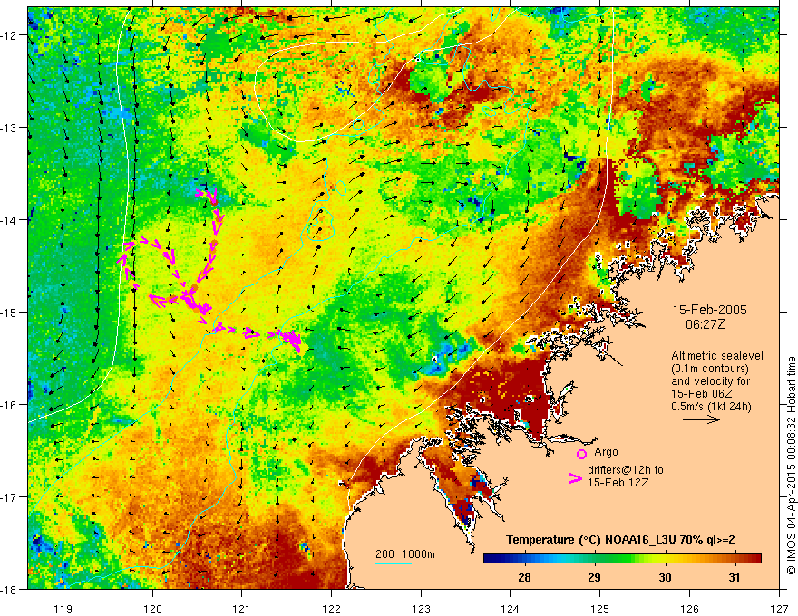Image resolution: width=798 pixels, height=616 pixels.
Task: Click the latitude axis label -14
Action: pyautogui.click(x=10, y=220)
